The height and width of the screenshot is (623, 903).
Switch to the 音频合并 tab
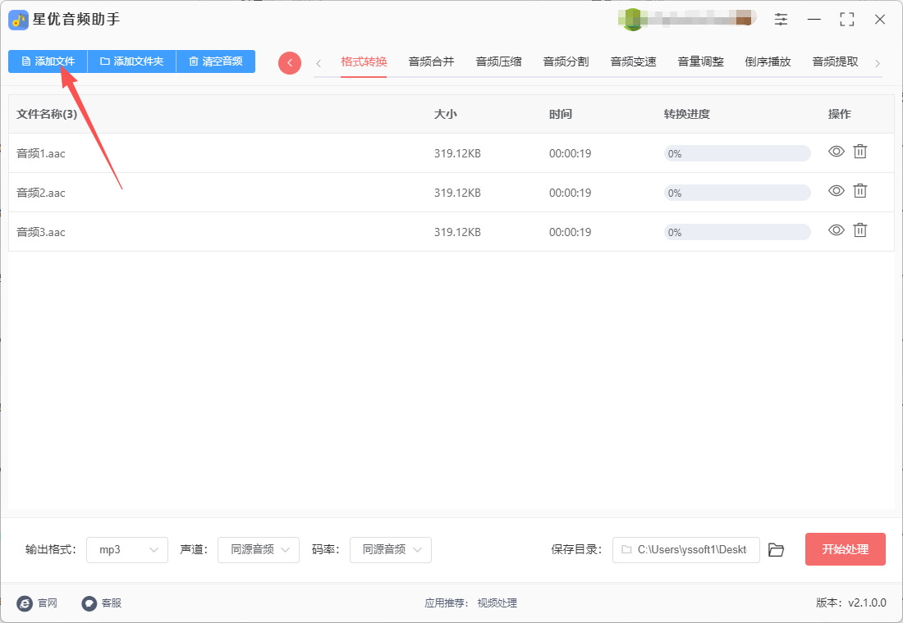tap(431, 61)
